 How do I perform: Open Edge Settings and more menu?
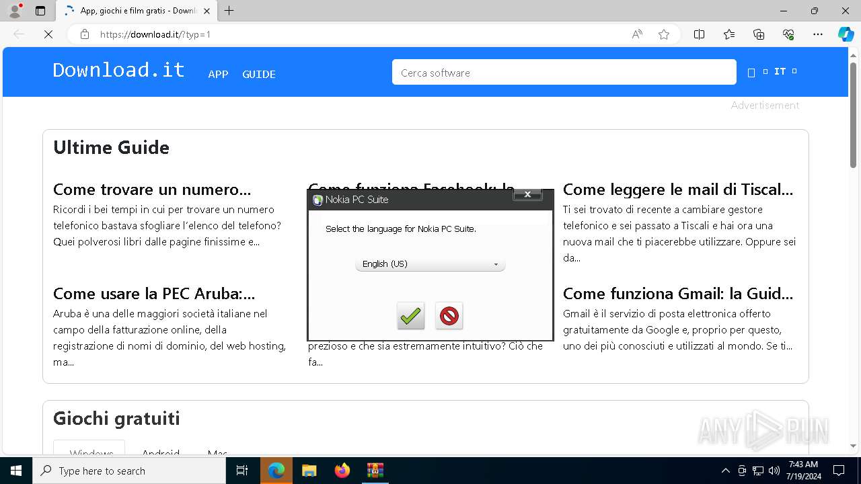pyautogui.click(x=818, y=34)
